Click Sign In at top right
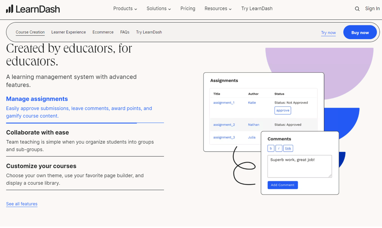This screenshot has width=382, height=228. 372,8
